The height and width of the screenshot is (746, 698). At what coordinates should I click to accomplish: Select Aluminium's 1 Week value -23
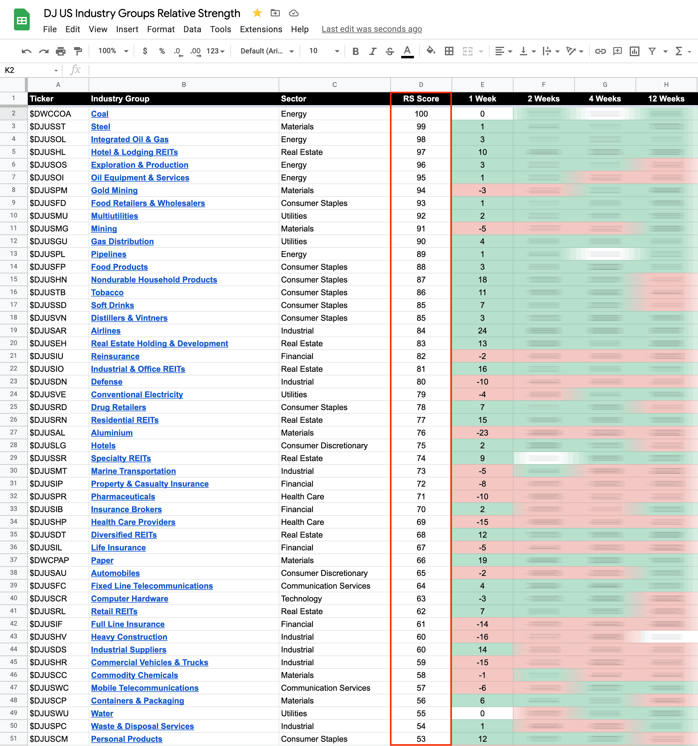pos(482,433)
